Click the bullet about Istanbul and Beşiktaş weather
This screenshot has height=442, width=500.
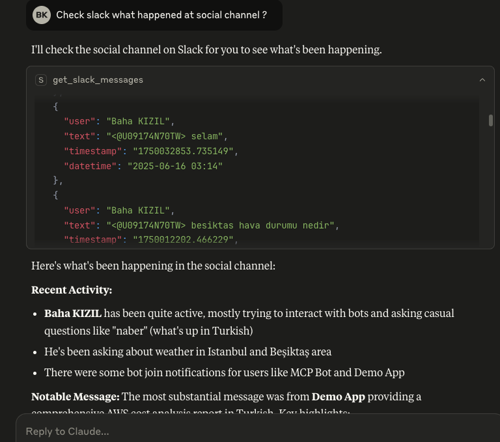pos(187,352)
